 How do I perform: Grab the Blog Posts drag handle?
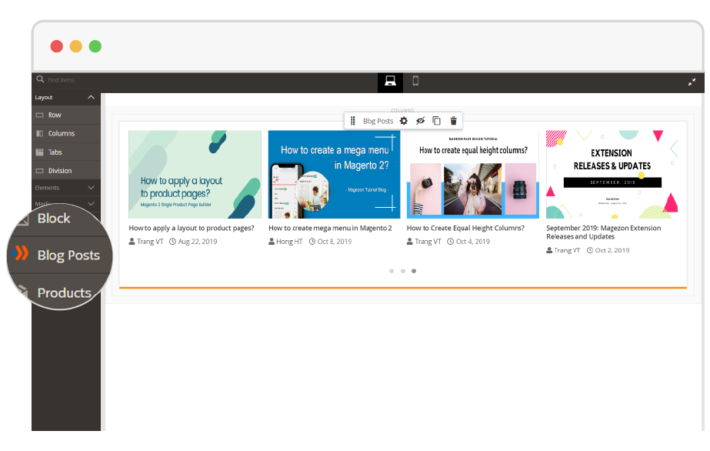(x=352, y=121)
